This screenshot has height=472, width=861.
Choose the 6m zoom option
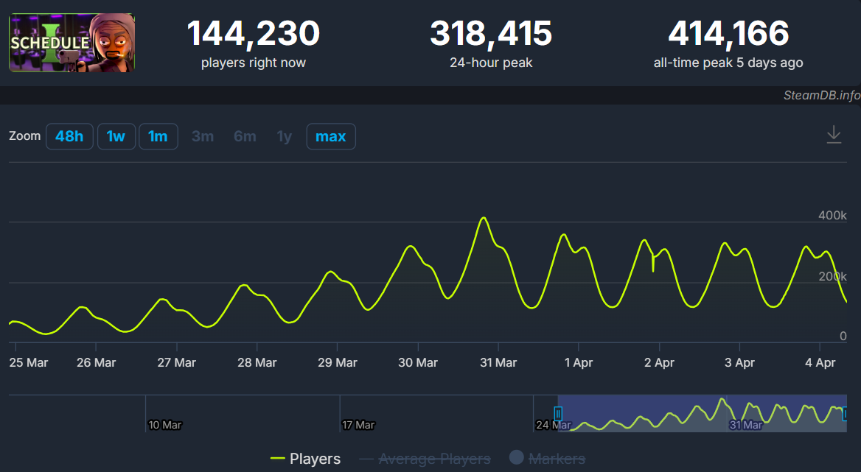[x=245, y=136]
